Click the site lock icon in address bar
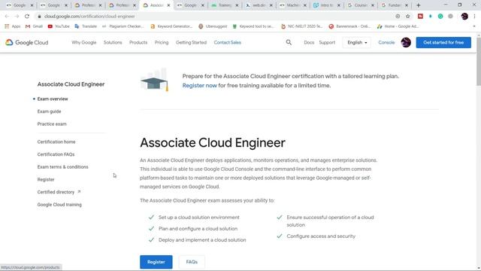 39,17
